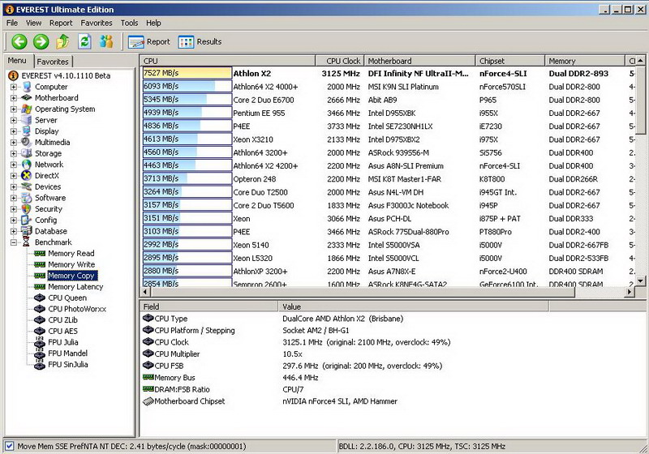Click the green Back arrow toolbar icon
Viewport: 649px width, 454px height.
pos(19,41)
